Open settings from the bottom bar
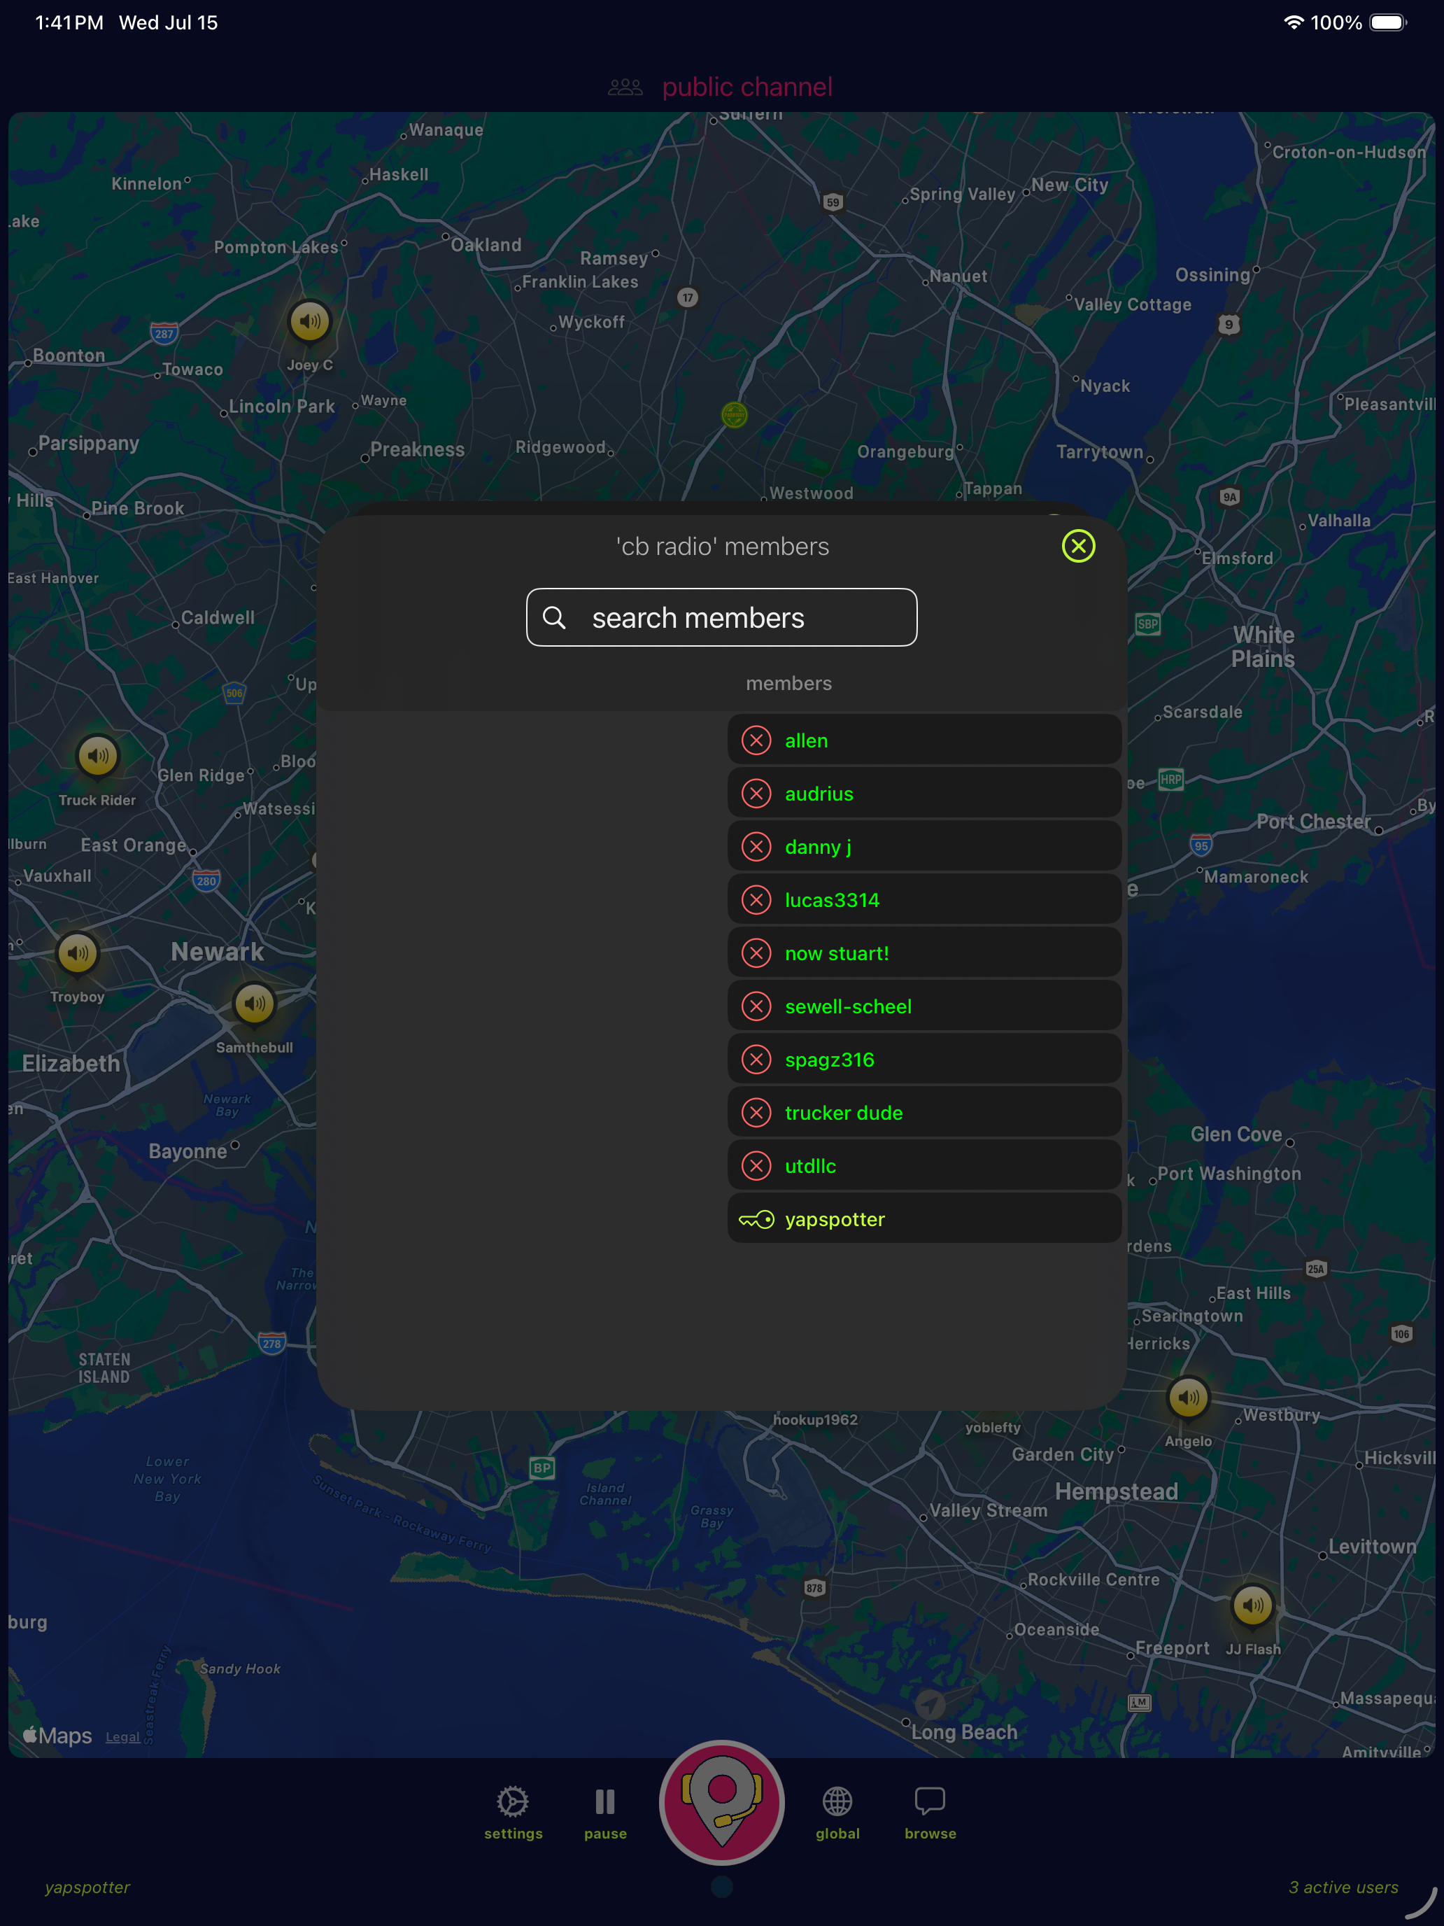This screenshot has height=1926, width=1444. pyautogui.click(x=513, y=1813)
